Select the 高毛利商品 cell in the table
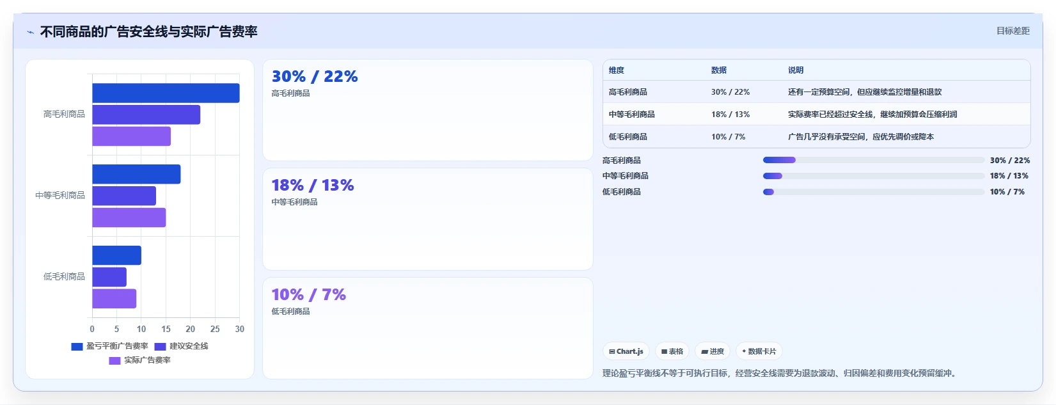 pos(628,92)
